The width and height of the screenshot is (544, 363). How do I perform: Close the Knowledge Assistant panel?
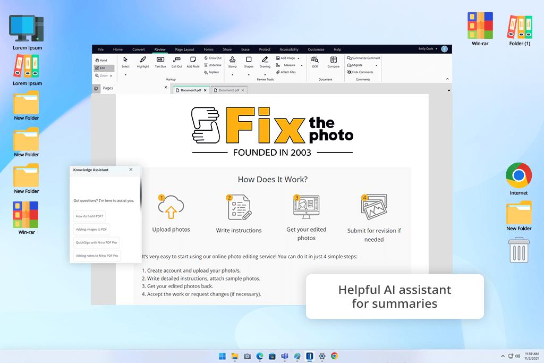point(131,170)
